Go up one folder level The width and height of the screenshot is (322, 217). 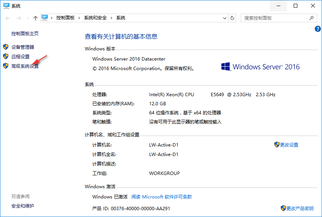click(x=36, y=18)
